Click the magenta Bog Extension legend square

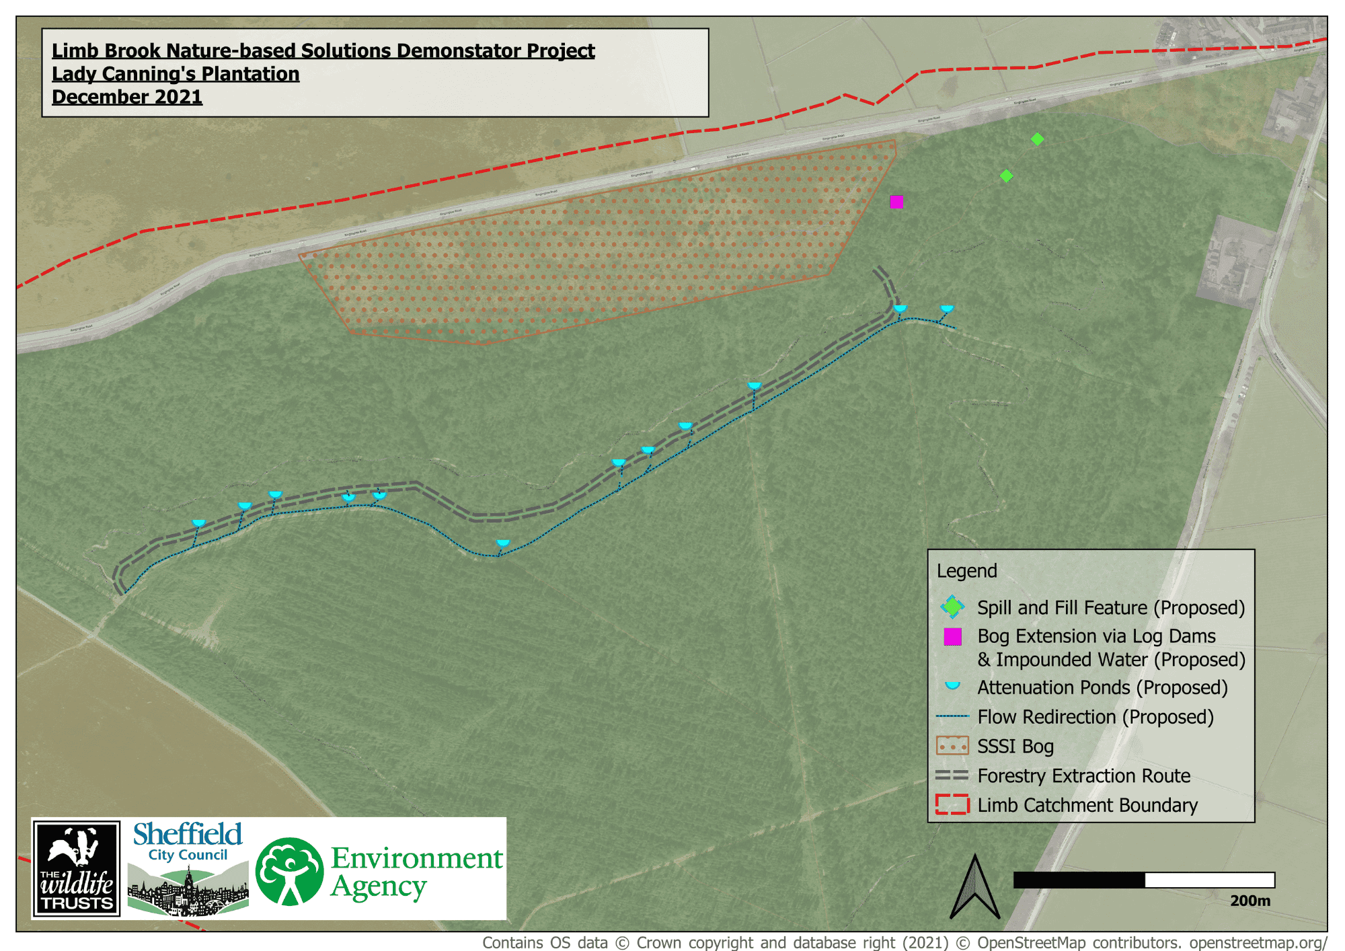pos(952,636)
